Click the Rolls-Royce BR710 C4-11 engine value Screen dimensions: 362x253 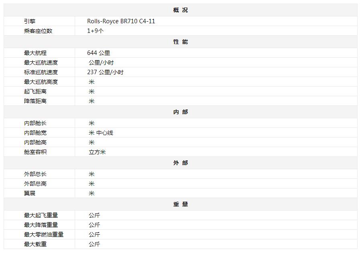tap(121, 21)
